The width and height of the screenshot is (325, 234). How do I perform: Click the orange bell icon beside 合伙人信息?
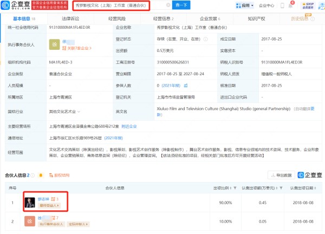coord(41,175)
